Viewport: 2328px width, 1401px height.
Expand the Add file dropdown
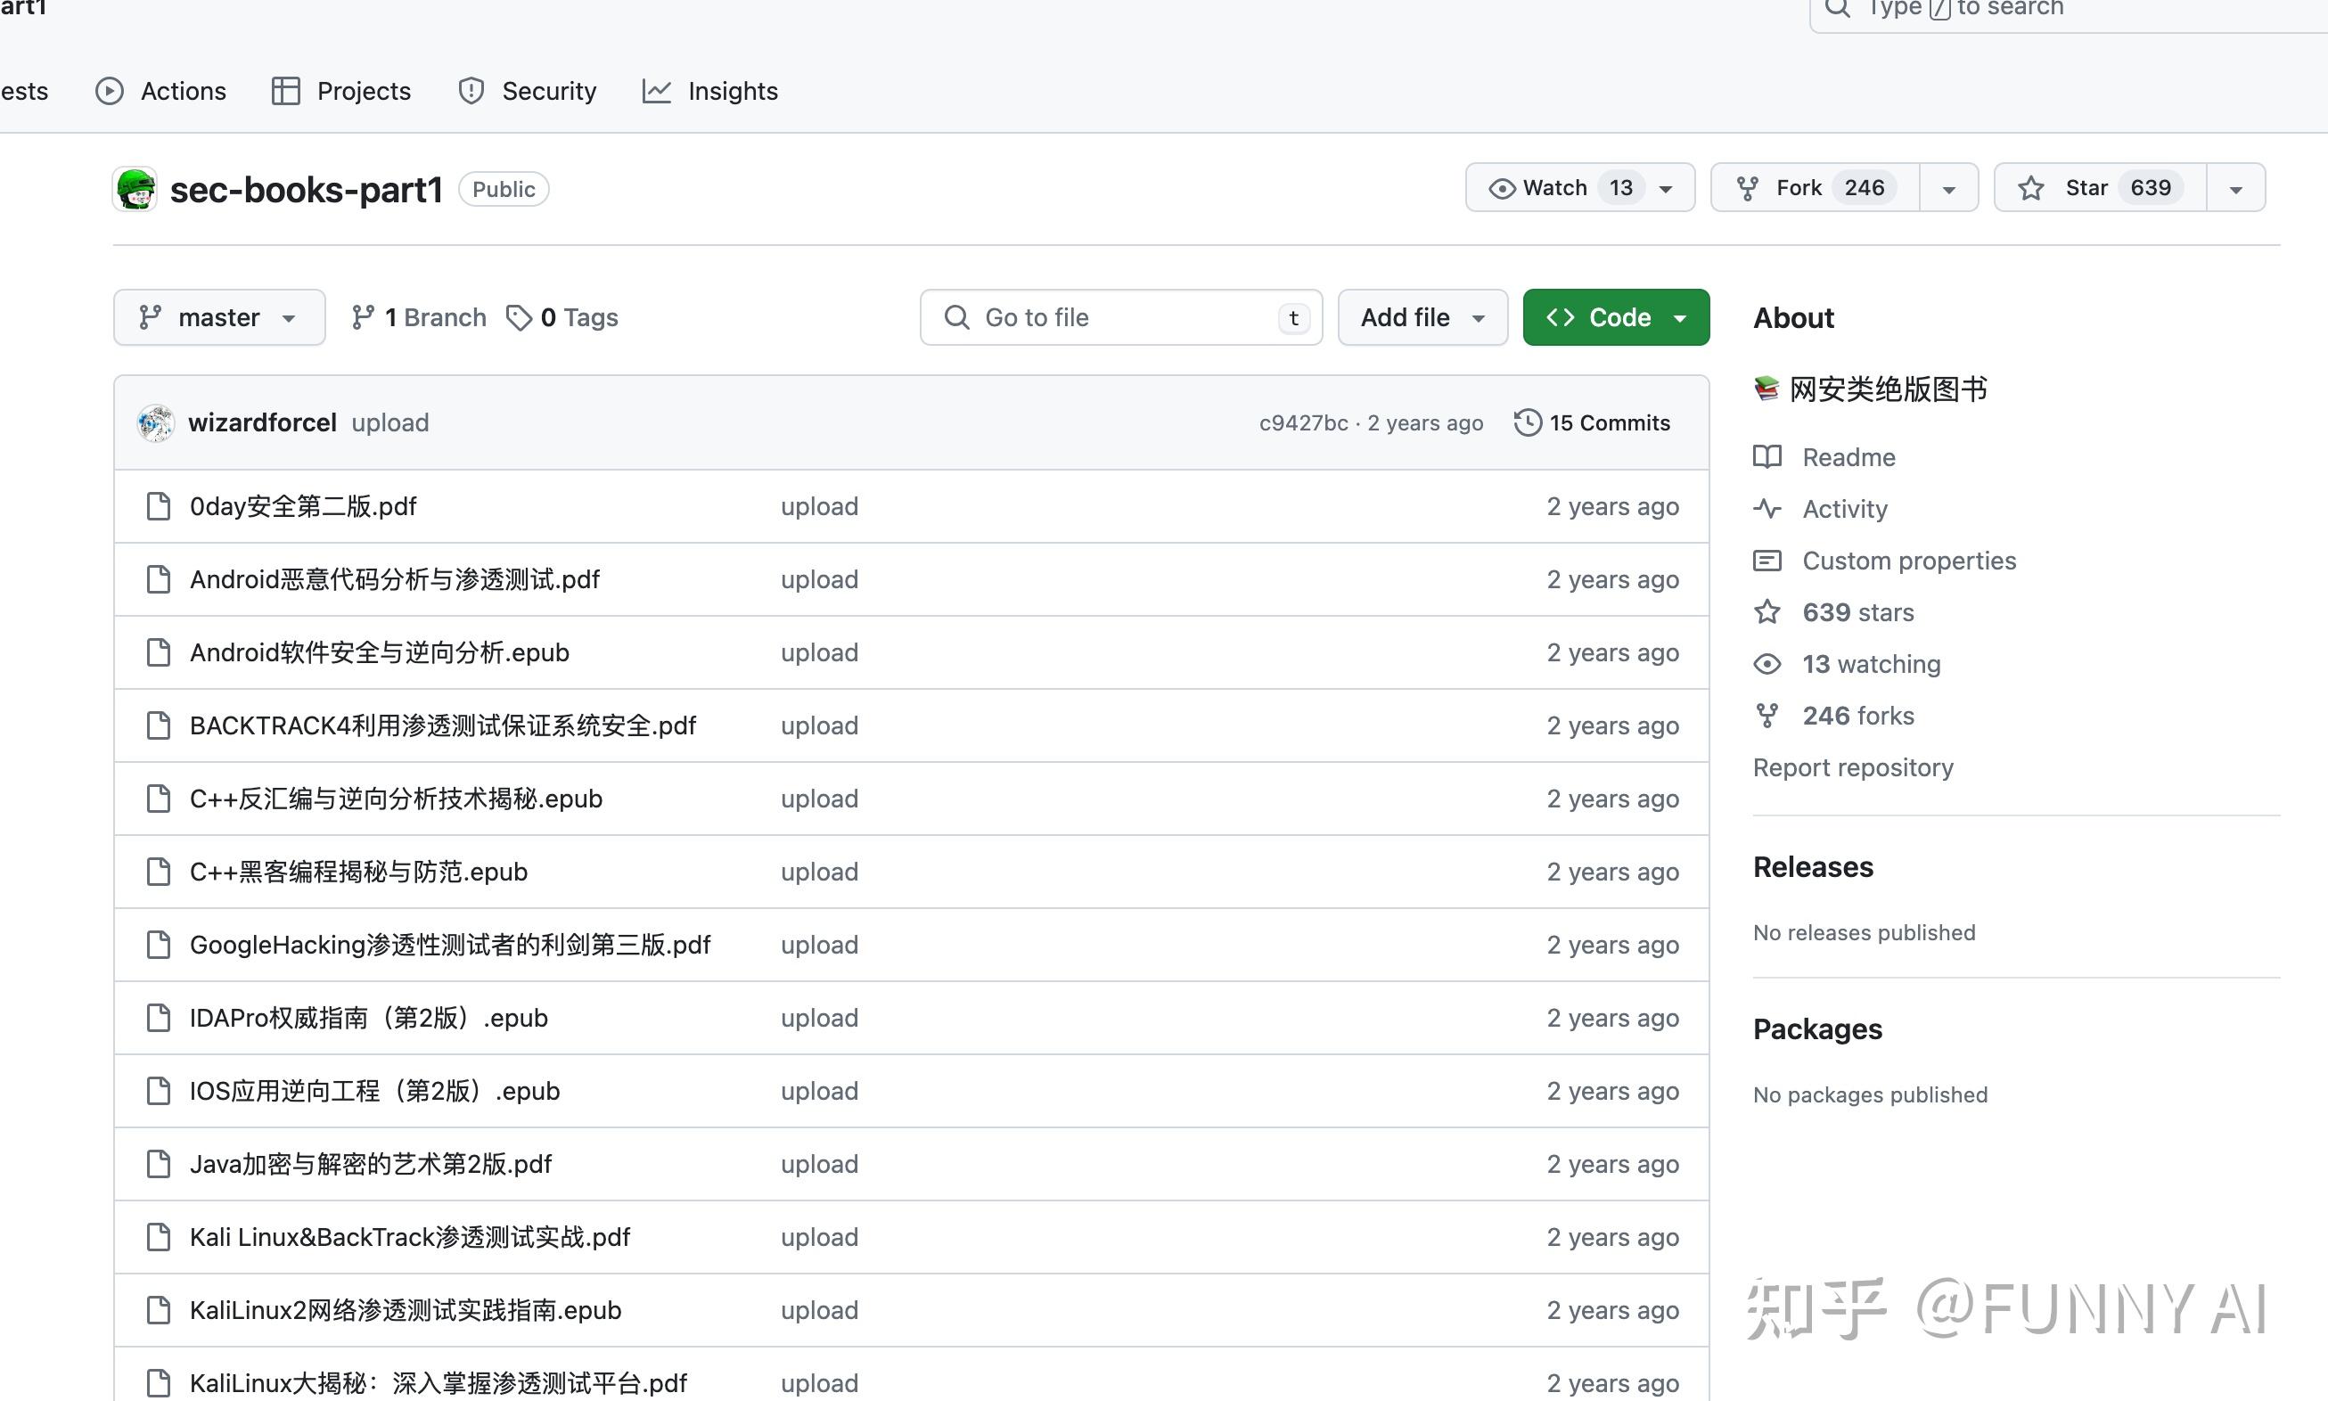(x=1422, y=317)
